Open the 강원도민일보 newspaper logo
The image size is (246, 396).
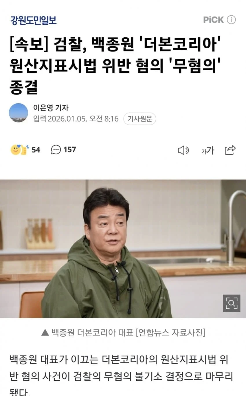(x=33, y=20)
